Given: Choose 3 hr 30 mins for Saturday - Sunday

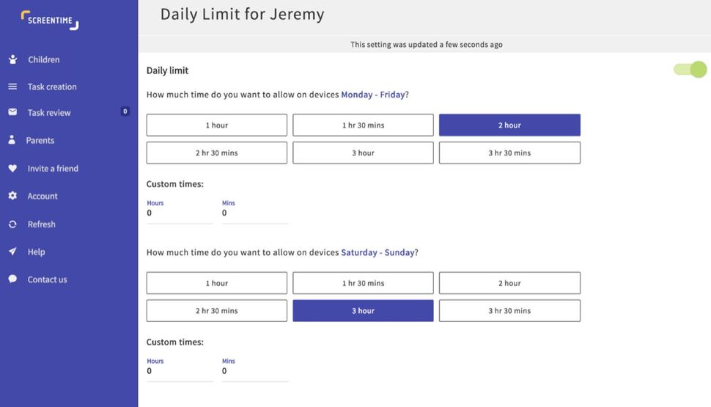Looking at the screenshot, I should point(509,311).
